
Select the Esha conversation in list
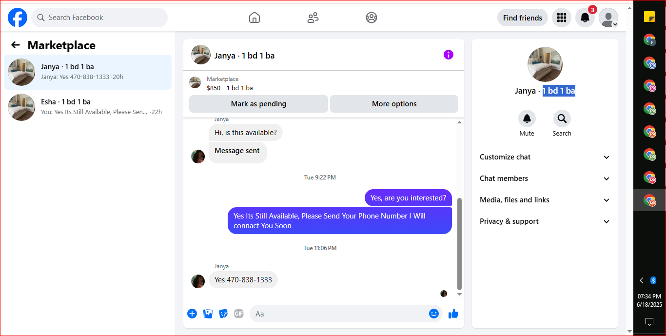point(88,107)
